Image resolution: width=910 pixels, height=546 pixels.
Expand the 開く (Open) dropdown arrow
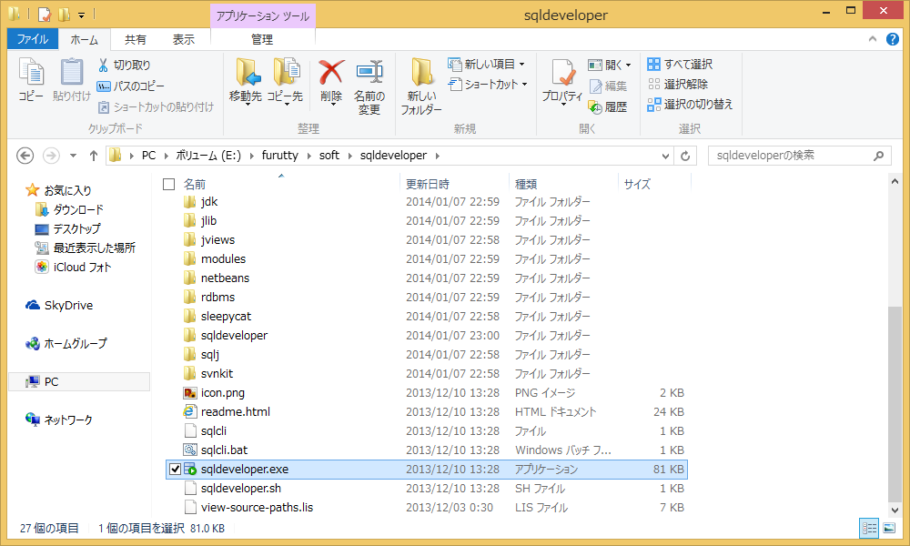[x=629, y=65]
